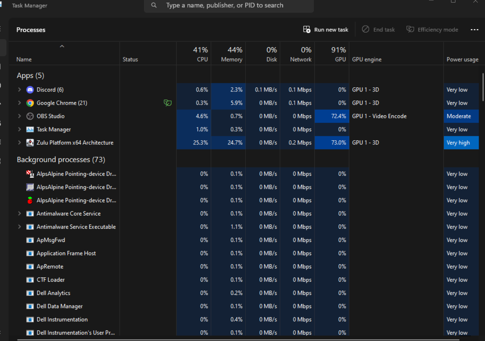Click the CTF Loader process icon
485x341 pixels.
point(30,280)
